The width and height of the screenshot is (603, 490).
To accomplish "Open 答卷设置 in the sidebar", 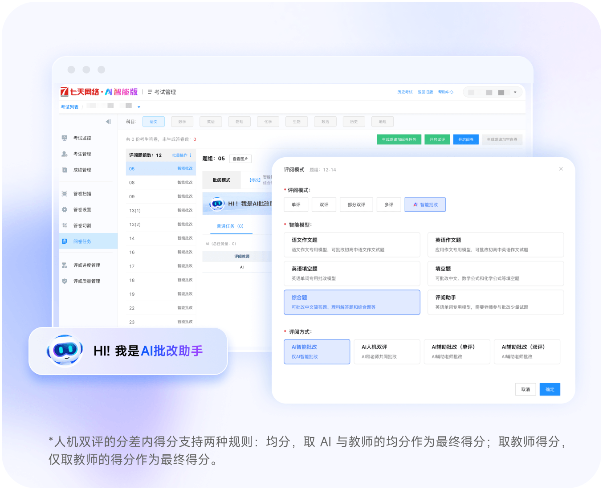I will click(x=82, y=210).
